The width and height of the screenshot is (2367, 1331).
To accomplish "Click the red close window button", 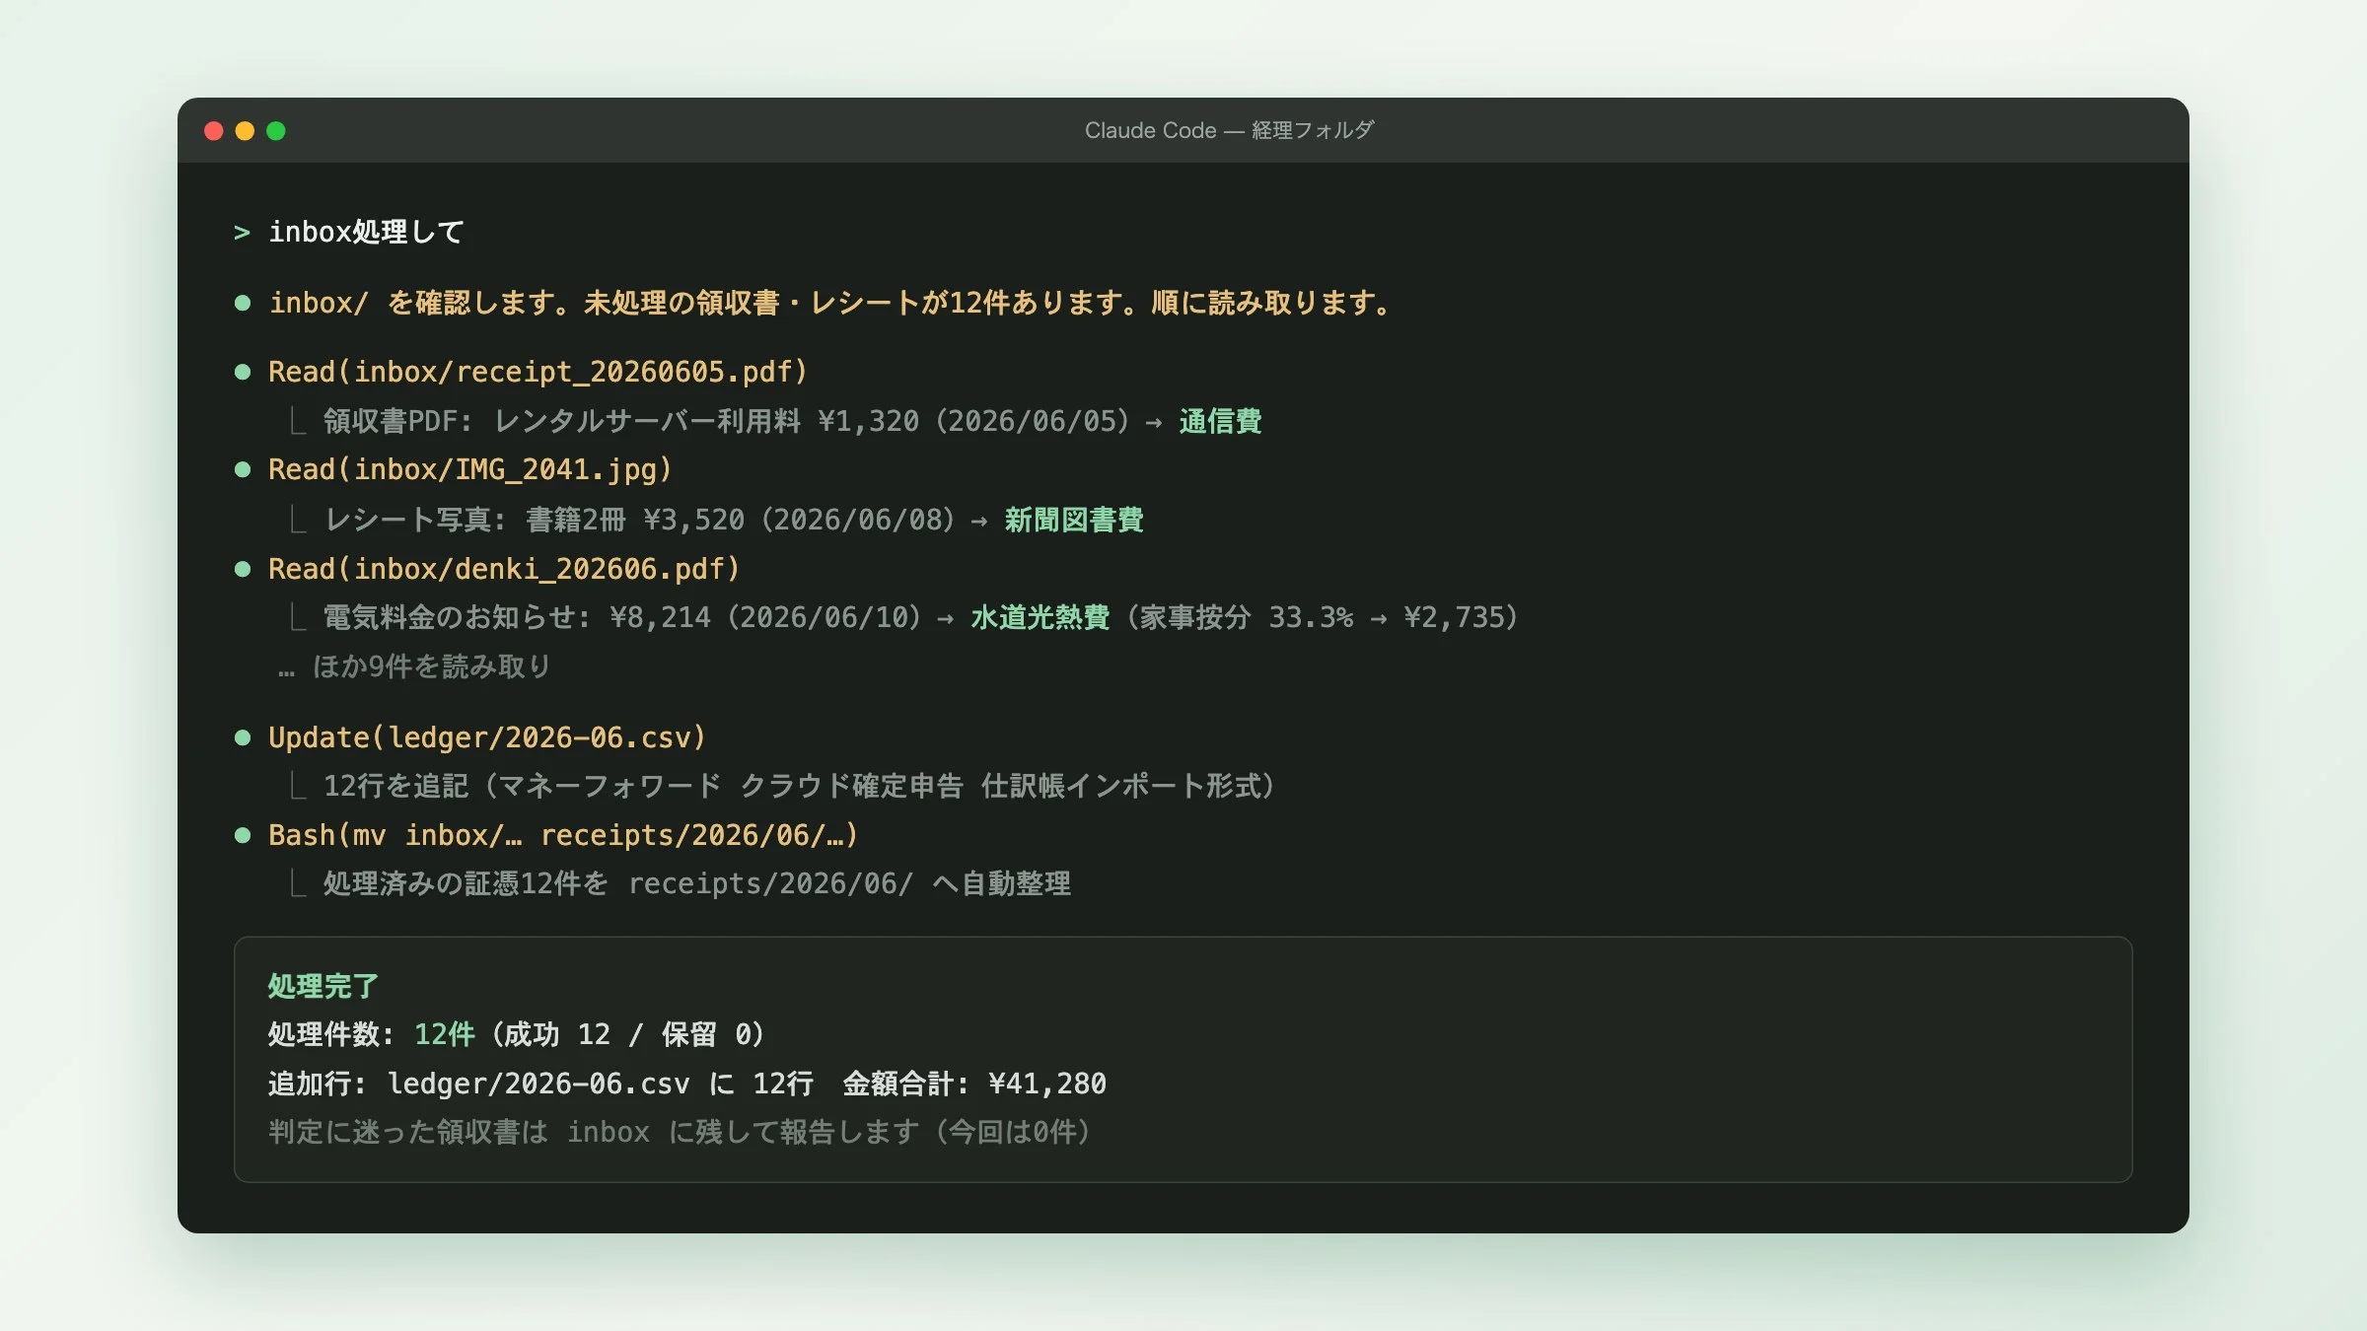I will point(213,131).
